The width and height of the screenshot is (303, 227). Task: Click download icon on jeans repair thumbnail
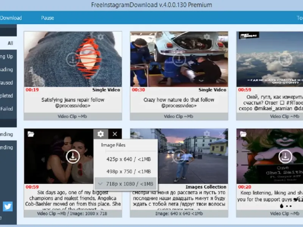(73, 59)
